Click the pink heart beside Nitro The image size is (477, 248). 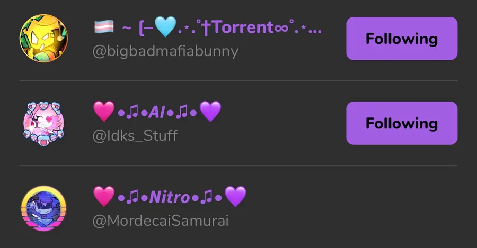coord(104,197)
